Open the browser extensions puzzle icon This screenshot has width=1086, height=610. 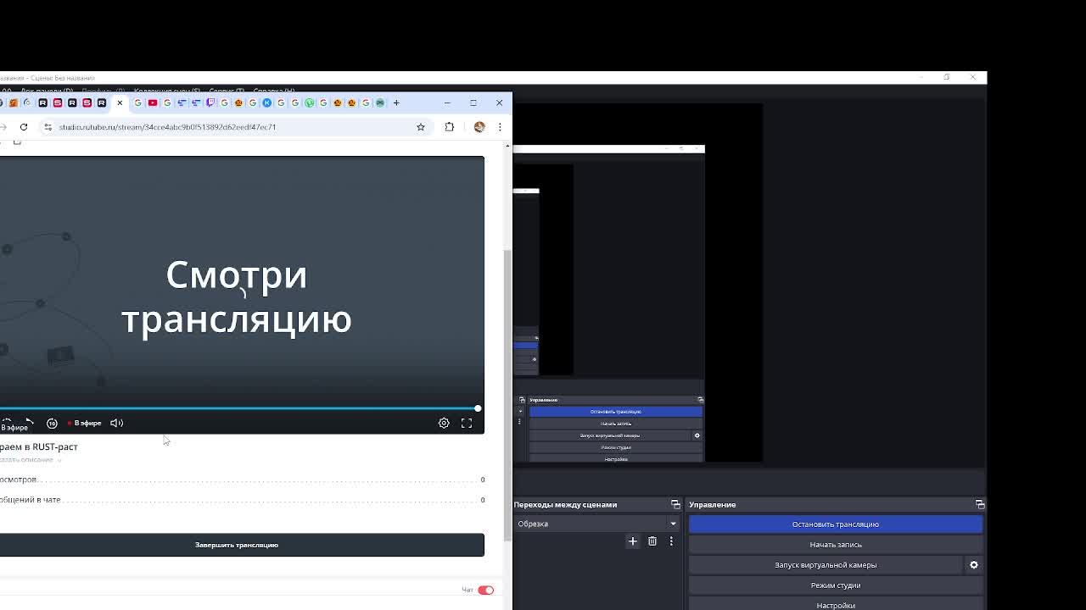pos(450,127)
